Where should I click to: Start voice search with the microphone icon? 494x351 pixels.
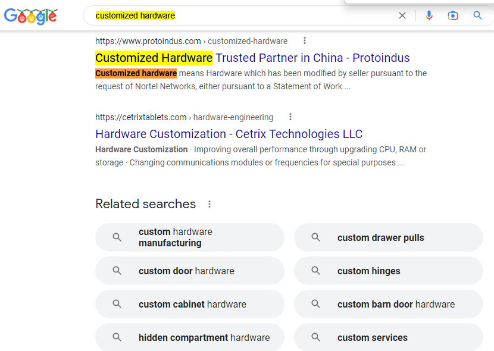coord(429,15)
